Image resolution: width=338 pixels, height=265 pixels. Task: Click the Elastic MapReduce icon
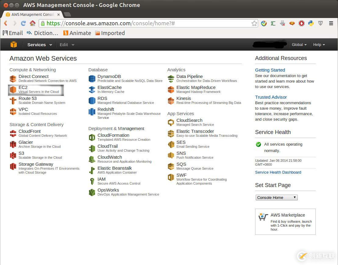[171, 90]
